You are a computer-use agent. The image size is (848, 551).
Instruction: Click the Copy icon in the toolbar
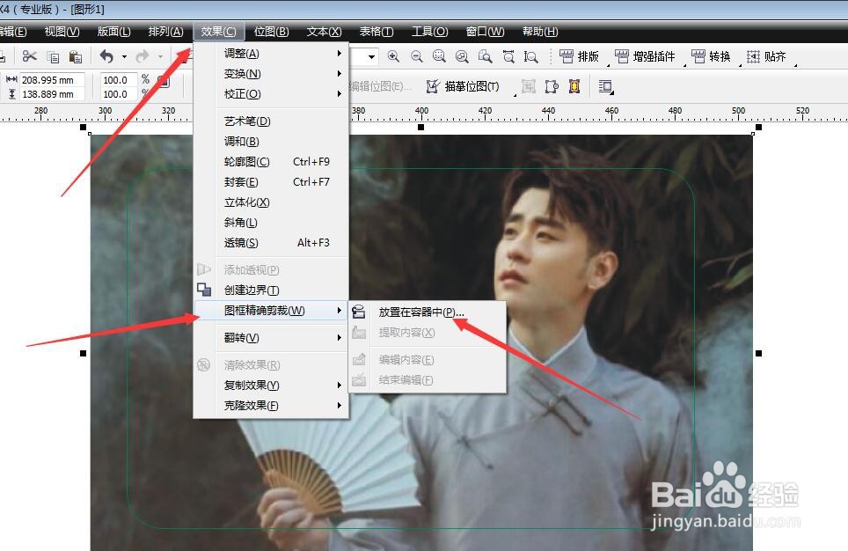[53, 57]
